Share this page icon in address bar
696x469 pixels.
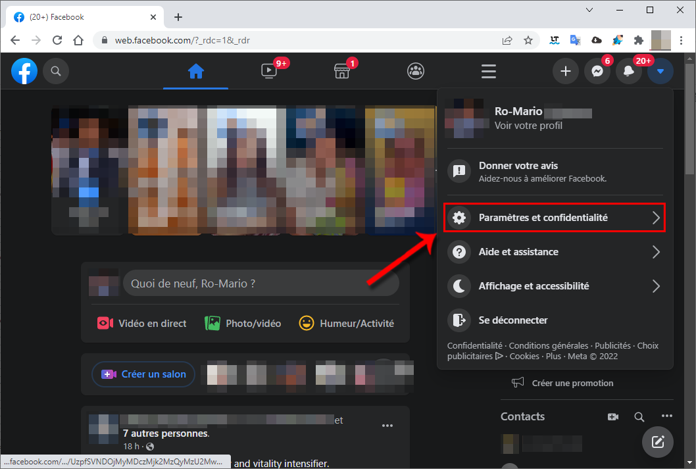(x=507, y=40)
